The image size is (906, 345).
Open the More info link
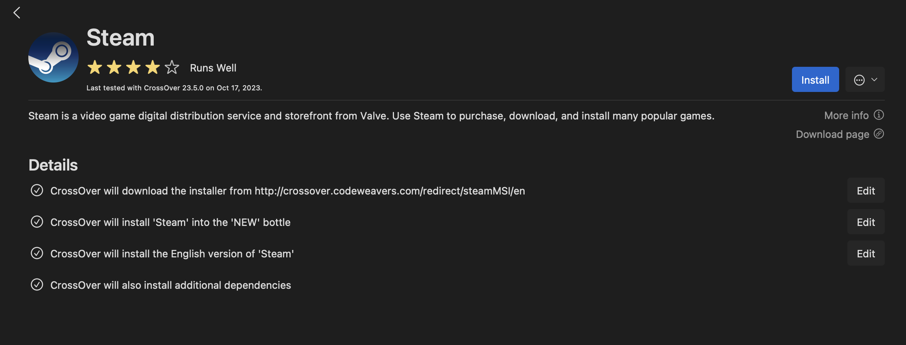pyautogui.click(x=846, y=116)
